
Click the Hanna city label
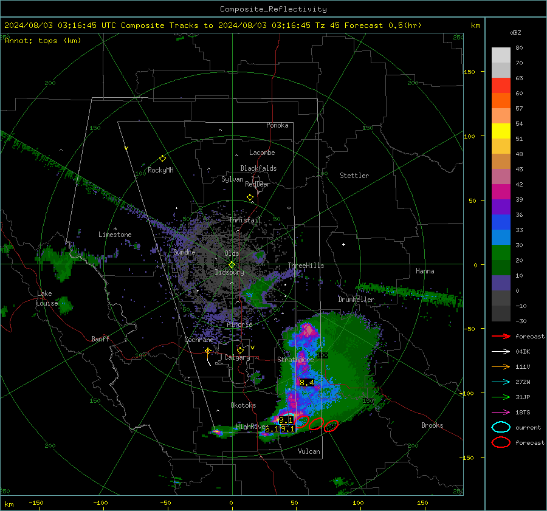[x=425, y=271]
